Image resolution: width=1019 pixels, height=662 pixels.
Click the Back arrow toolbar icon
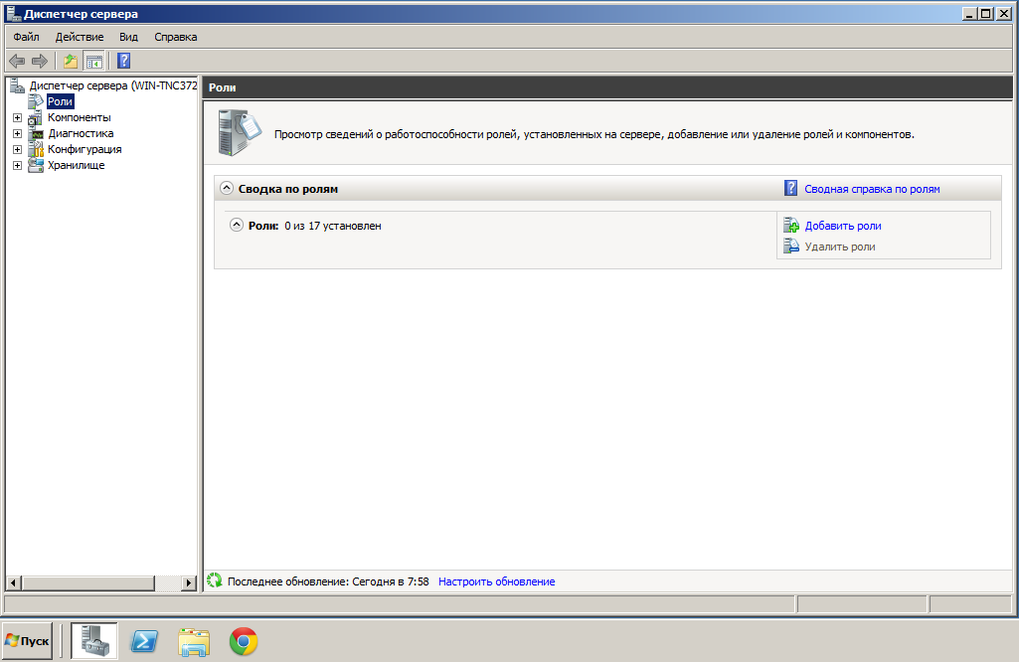click(x=17, y=62)
